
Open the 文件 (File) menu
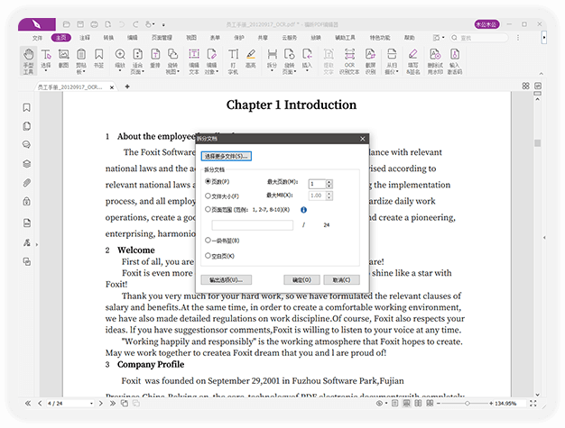[37, 38]
